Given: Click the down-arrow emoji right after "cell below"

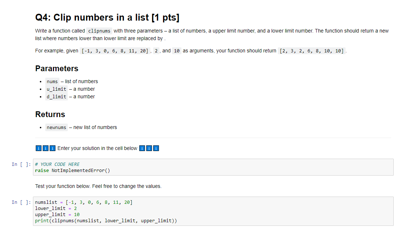Looking at the screenshot, I should tap(142, 149).
